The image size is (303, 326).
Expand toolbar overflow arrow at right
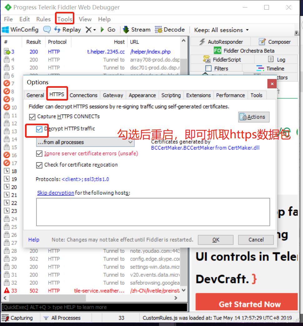(x=296, y=33)
